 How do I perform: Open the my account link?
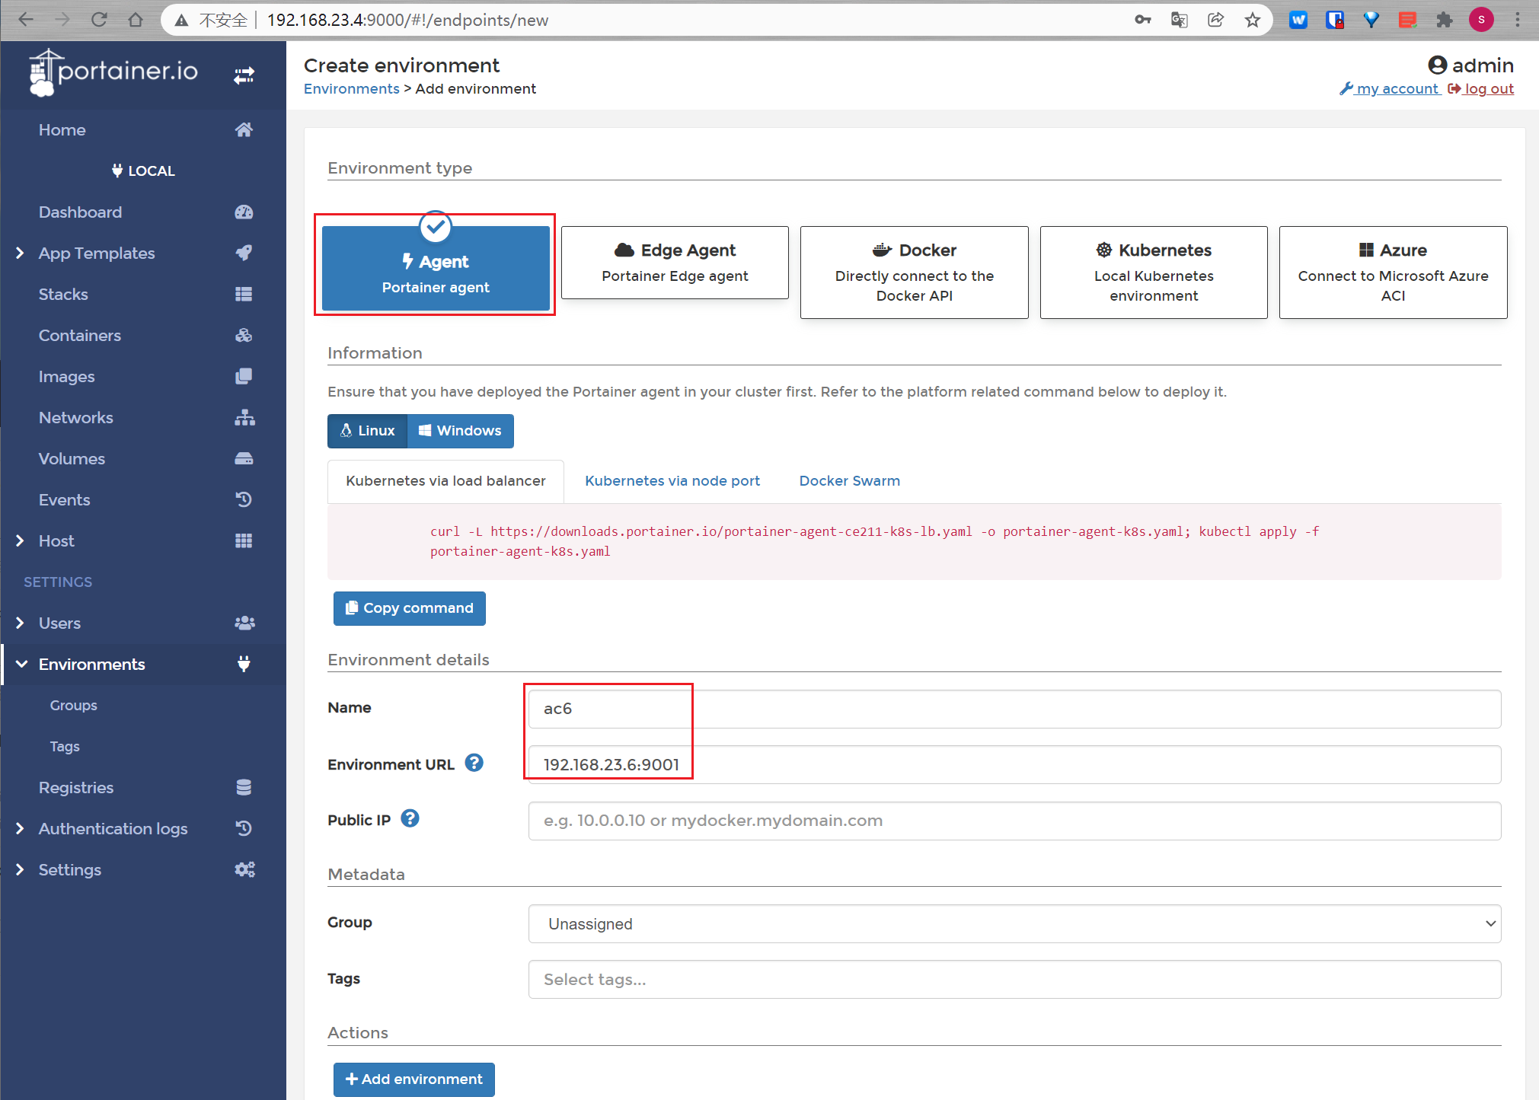(x=1390, y=89)
